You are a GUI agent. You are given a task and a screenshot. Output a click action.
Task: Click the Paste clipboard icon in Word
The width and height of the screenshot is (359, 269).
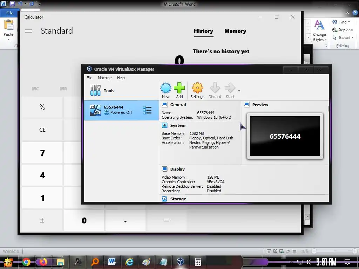coord(8,25)
